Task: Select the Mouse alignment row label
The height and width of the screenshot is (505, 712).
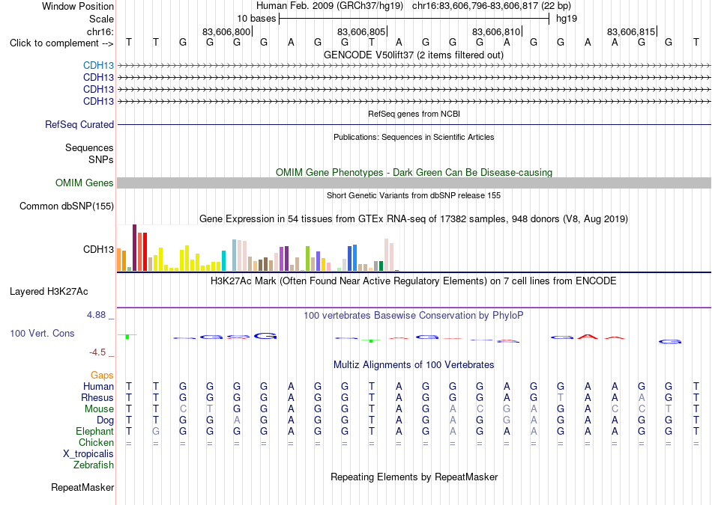Action: point(99,409)
